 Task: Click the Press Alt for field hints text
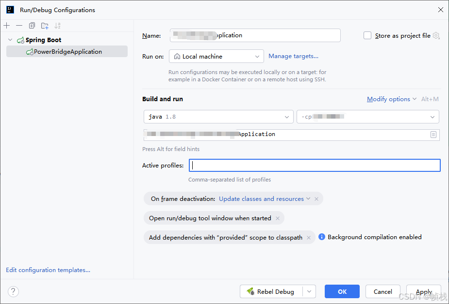(x=171, y=149)
